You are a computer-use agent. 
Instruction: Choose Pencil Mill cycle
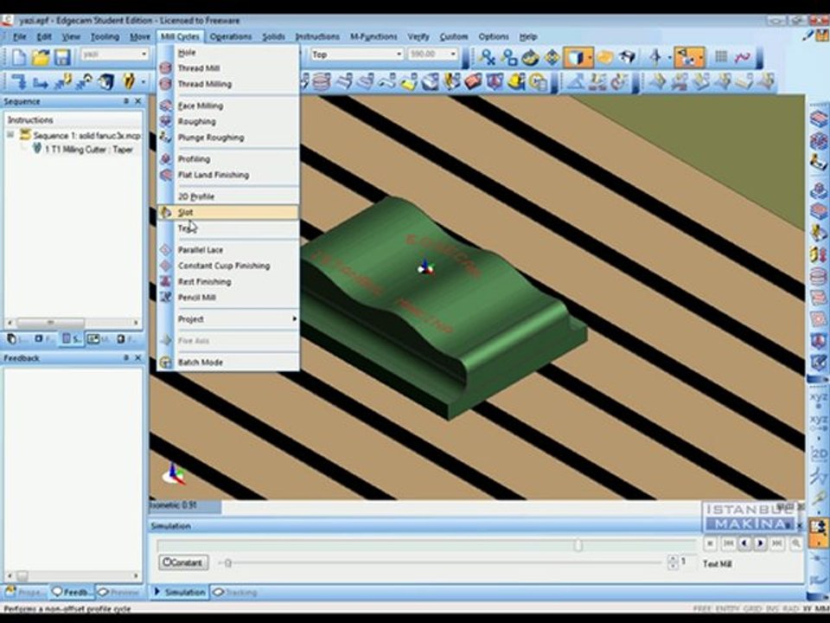(228, 298)
